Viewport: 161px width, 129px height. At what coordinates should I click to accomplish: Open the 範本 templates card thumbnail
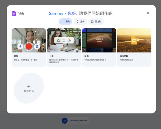(99, 40)
